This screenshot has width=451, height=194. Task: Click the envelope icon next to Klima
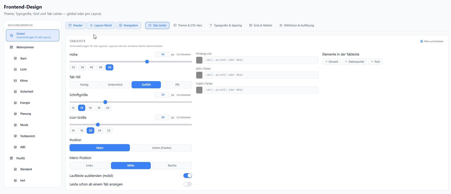pyautogui.click(x=15, y=81)
